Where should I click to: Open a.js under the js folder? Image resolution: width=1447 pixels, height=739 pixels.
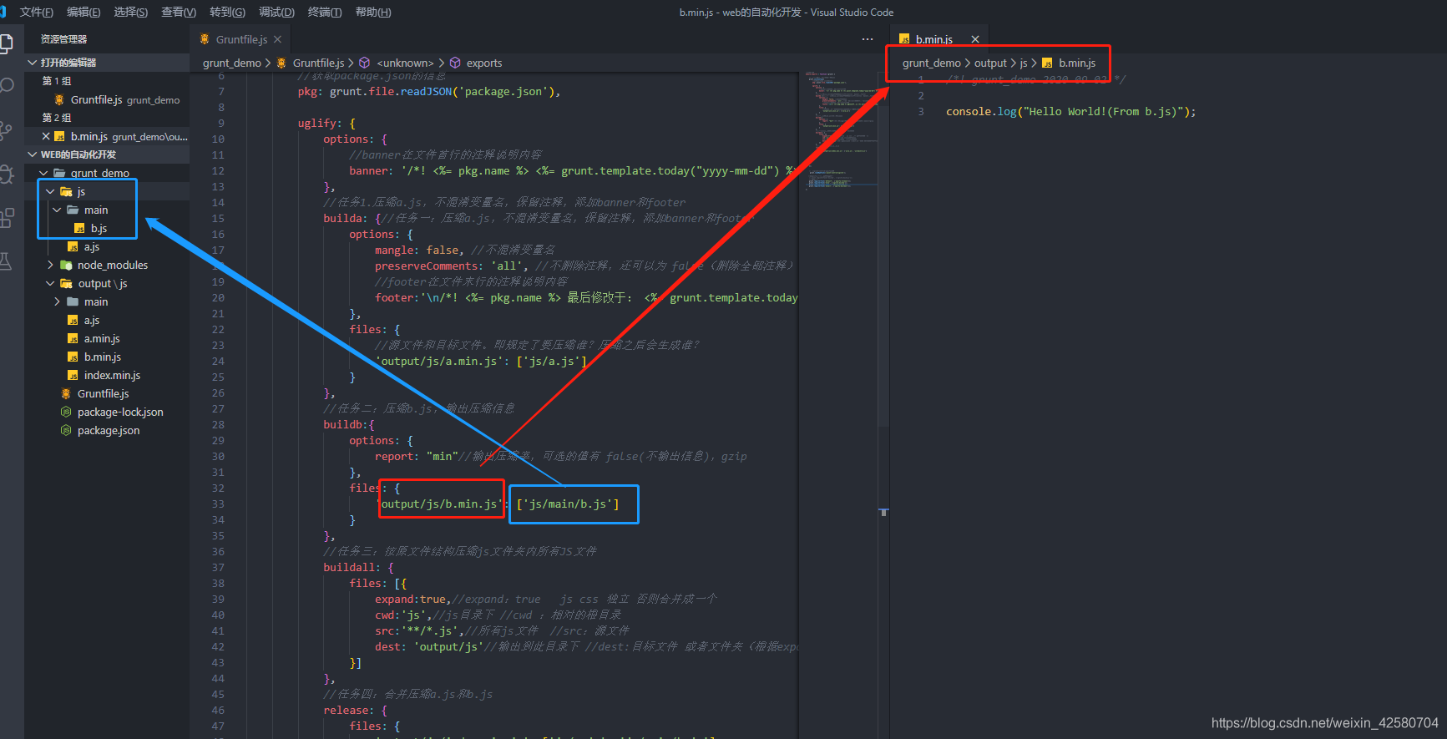91,246
